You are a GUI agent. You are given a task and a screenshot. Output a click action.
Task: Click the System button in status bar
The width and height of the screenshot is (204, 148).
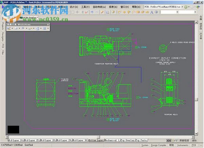[145, 145]
